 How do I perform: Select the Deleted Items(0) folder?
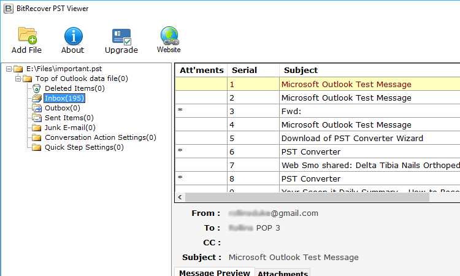[74, 88]
